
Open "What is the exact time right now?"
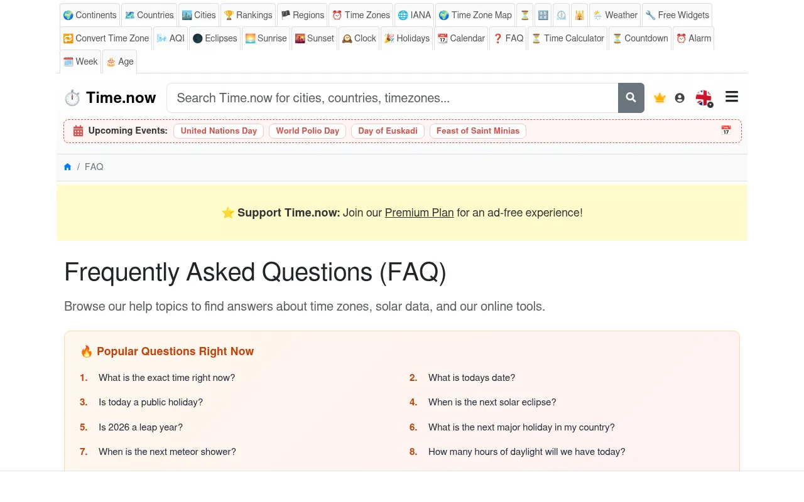166,378
